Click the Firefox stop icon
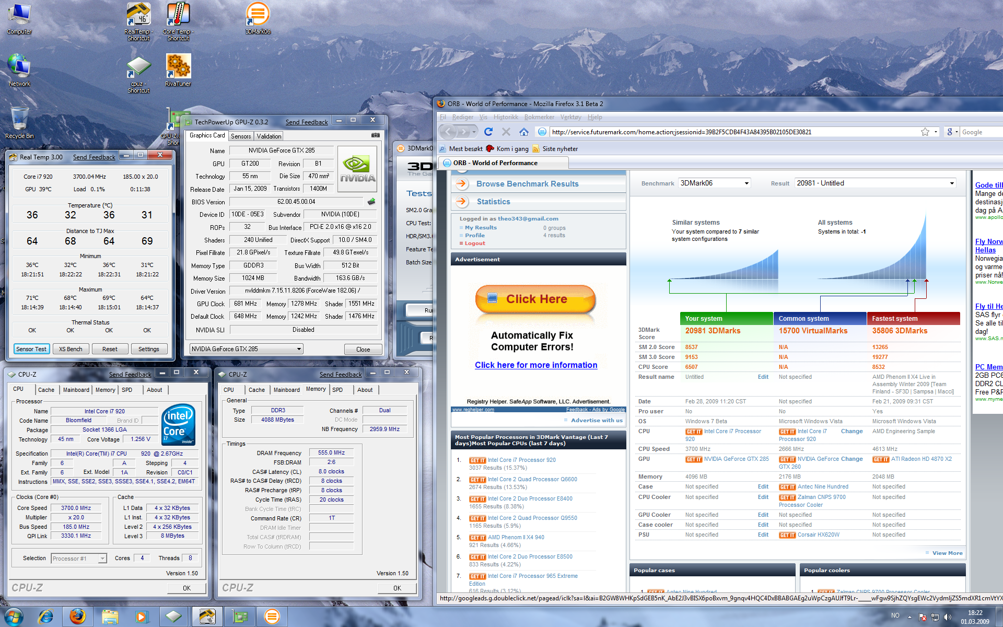The height and width of the screenshot is (627, 1003). pyautogui.click(x=506, y=132)
